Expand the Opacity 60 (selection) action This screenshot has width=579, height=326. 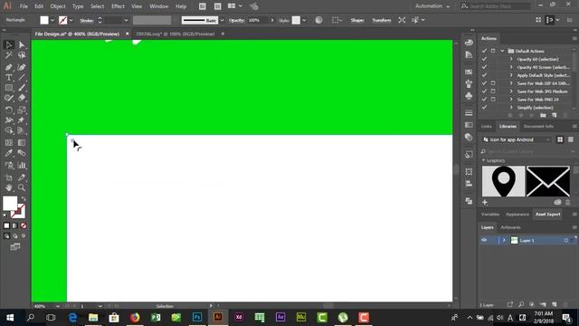click(x=511, y=59)
